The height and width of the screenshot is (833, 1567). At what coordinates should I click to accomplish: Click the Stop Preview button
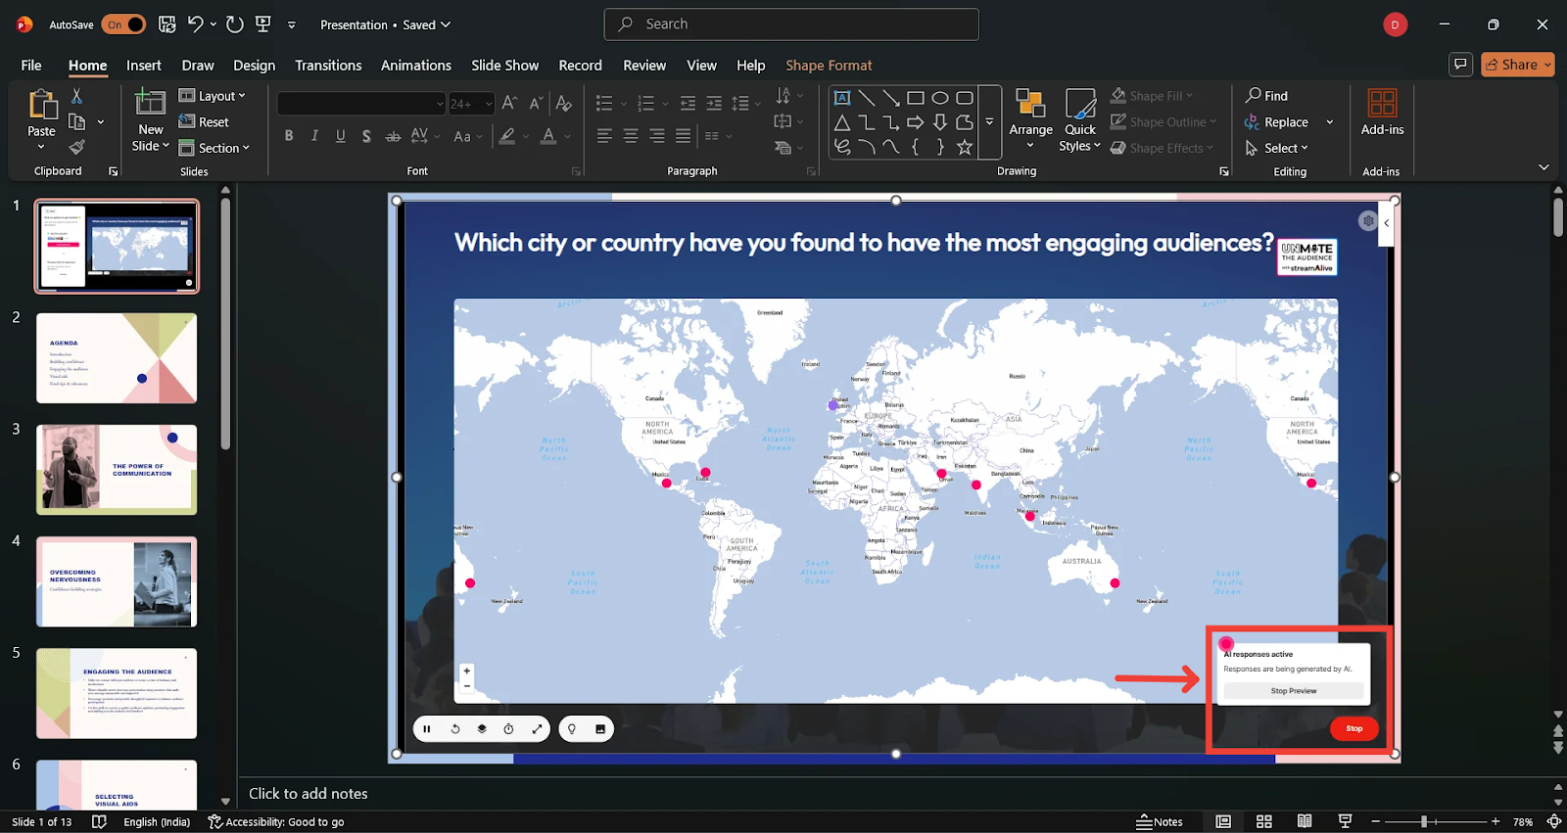1293,691
